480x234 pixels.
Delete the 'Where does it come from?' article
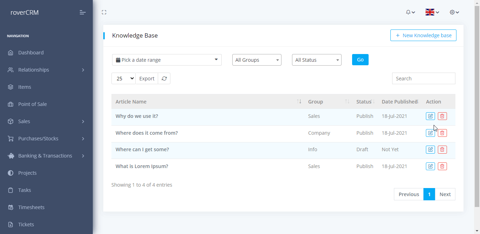click(442, 133)
